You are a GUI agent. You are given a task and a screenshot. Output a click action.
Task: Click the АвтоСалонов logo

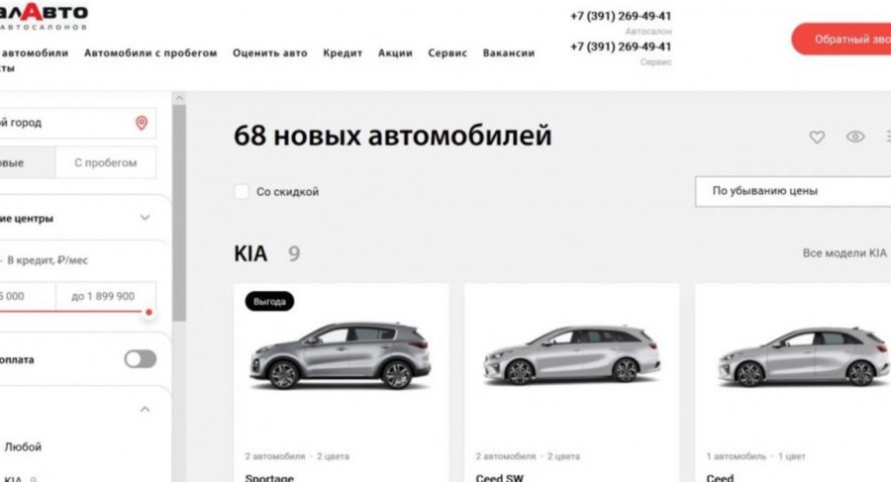point(44,16)
